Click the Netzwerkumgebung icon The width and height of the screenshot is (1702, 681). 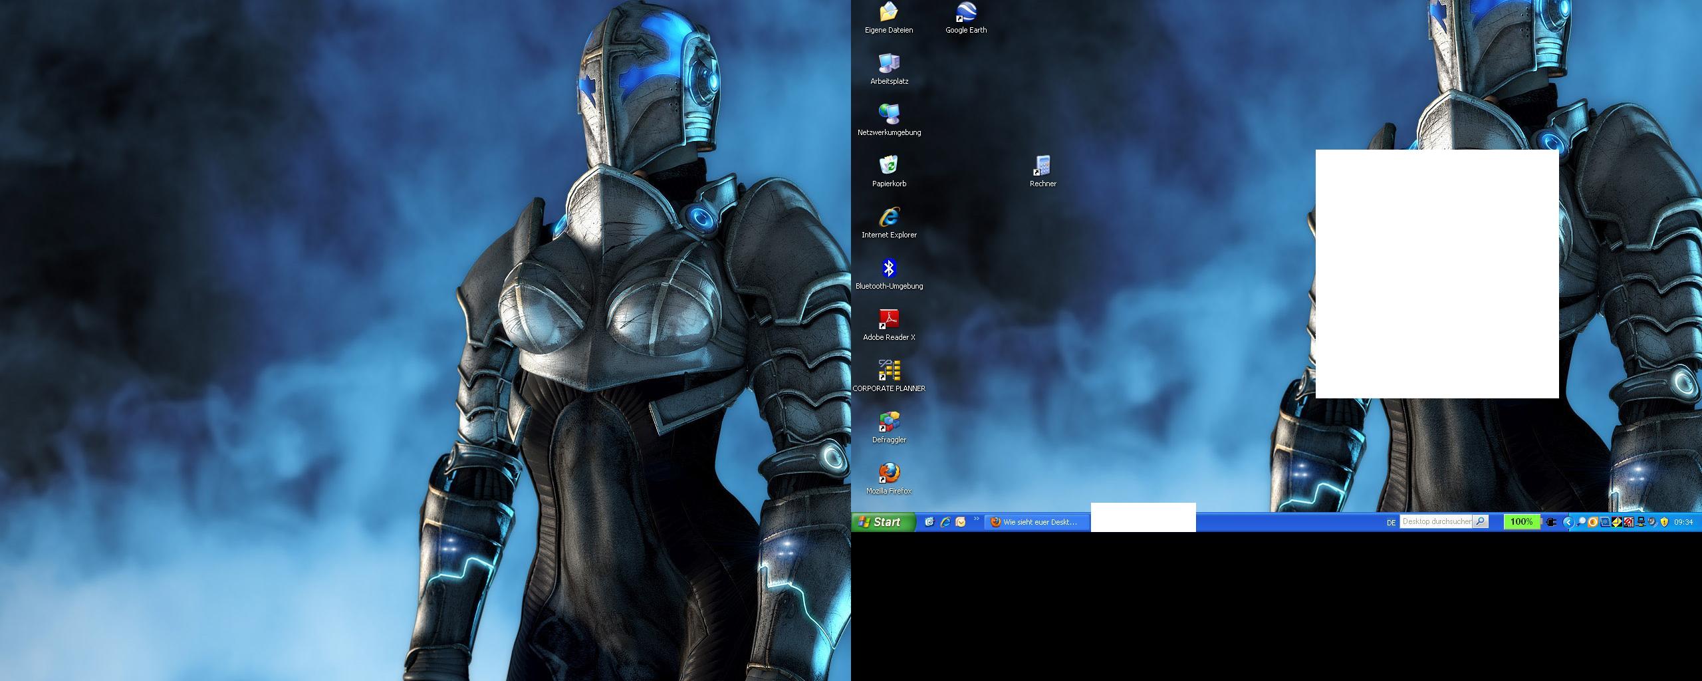click(x=889, y=120)
